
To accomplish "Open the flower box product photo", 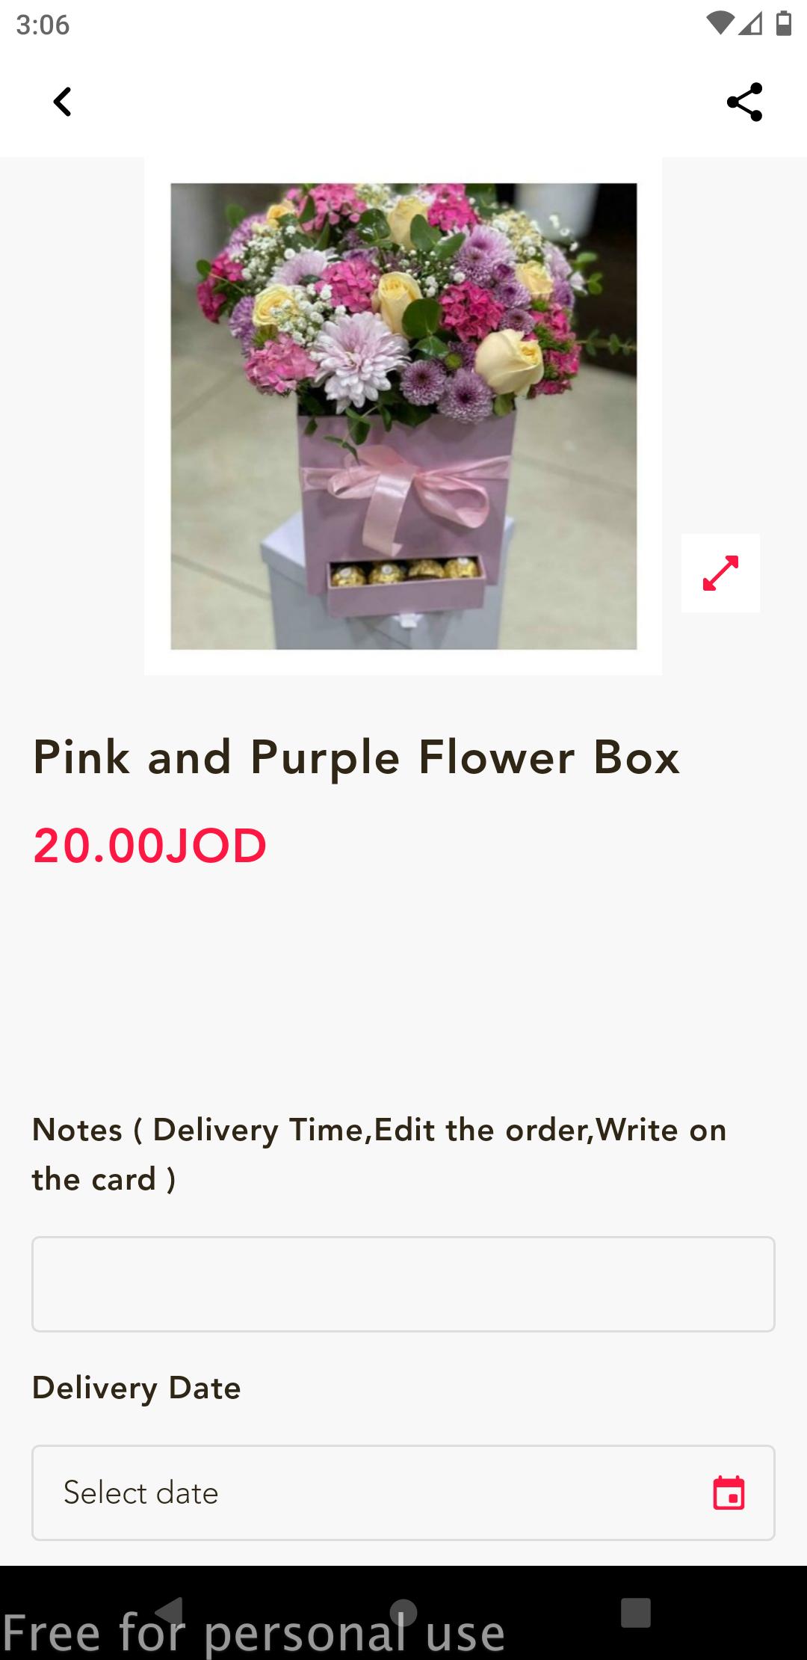I will [403, 416].
